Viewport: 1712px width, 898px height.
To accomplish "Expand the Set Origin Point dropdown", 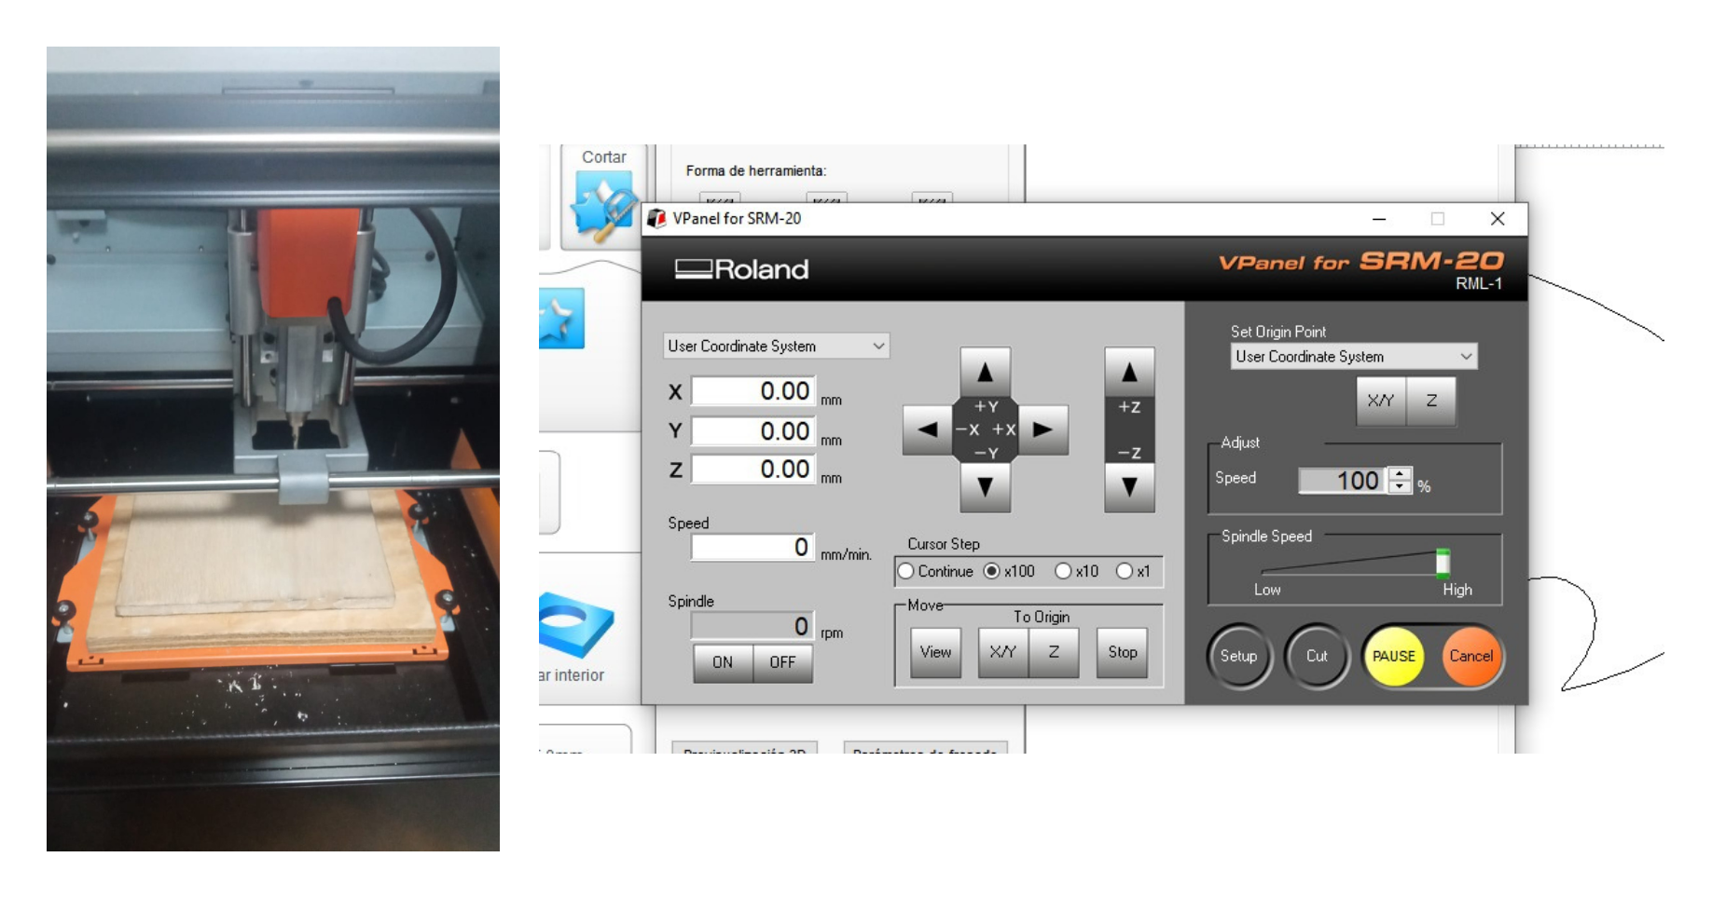I will point(1354,356).
